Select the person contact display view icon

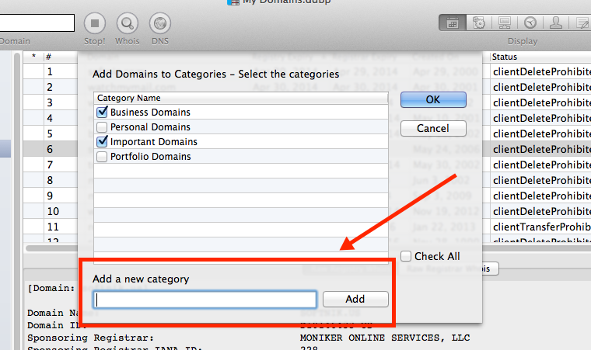point(555,23)
